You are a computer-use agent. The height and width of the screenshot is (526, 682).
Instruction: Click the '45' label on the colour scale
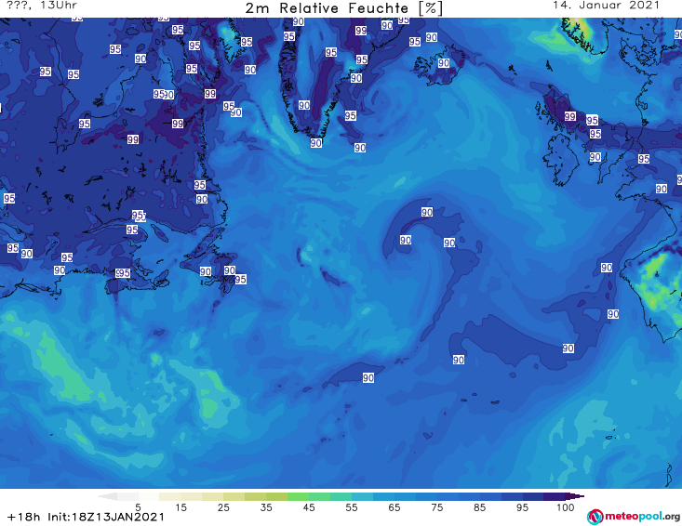pos(309,507)
